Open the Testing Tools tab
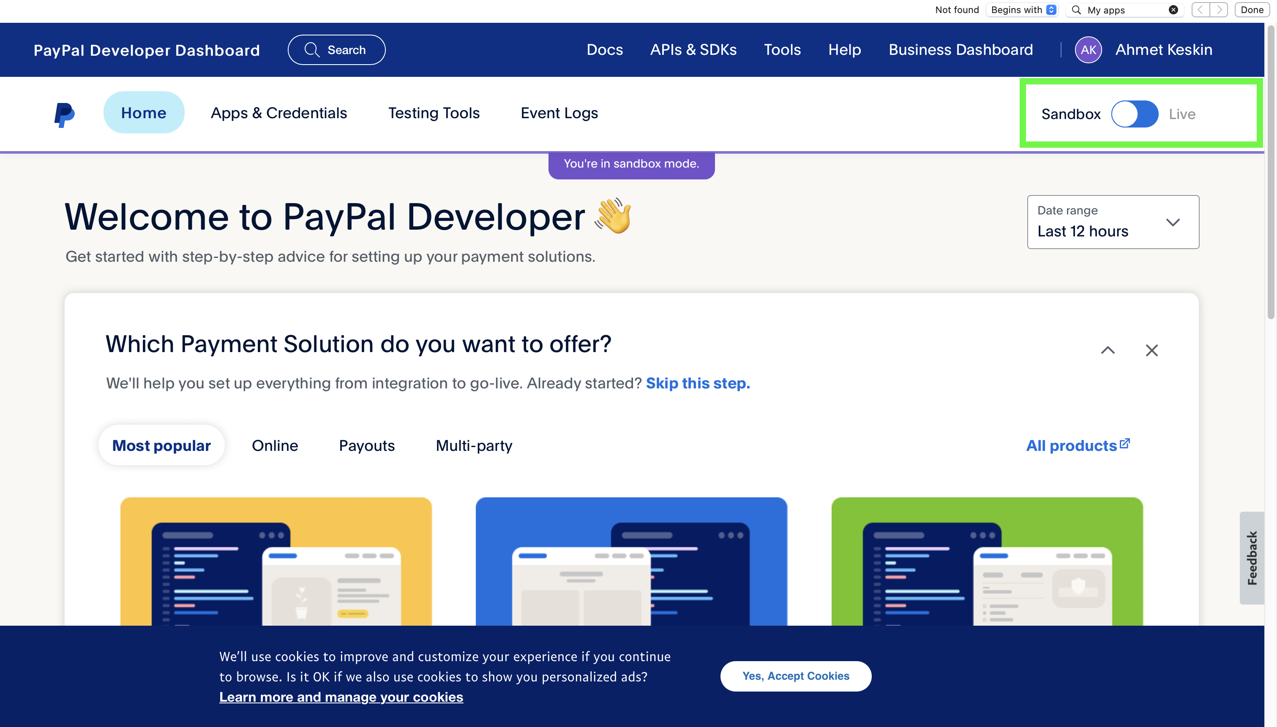 tap(434, 113)
